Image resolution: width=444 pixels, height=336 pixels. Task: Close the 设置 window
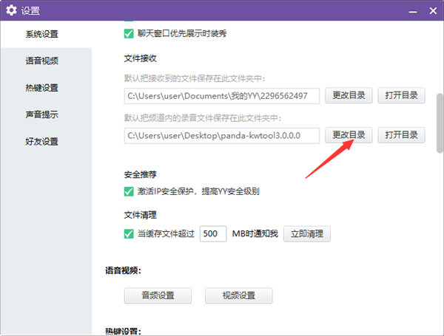click(x=431, y=10)
